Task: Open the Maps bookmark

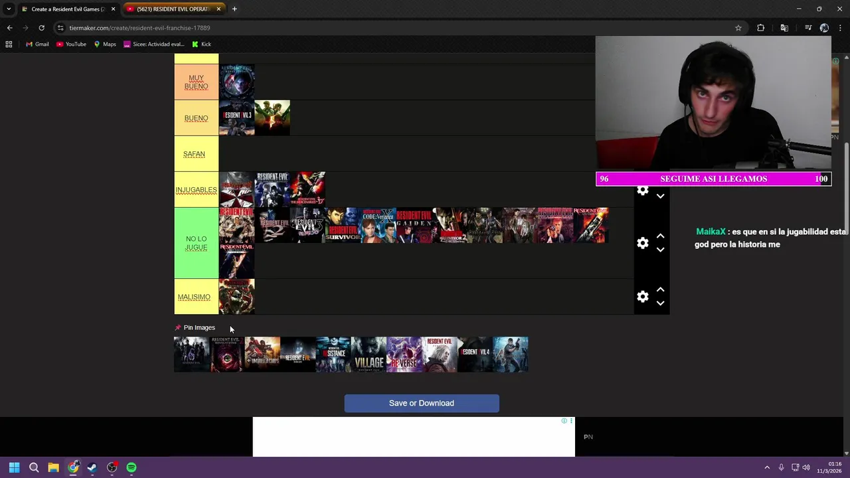Action: (x=105, y=44)
